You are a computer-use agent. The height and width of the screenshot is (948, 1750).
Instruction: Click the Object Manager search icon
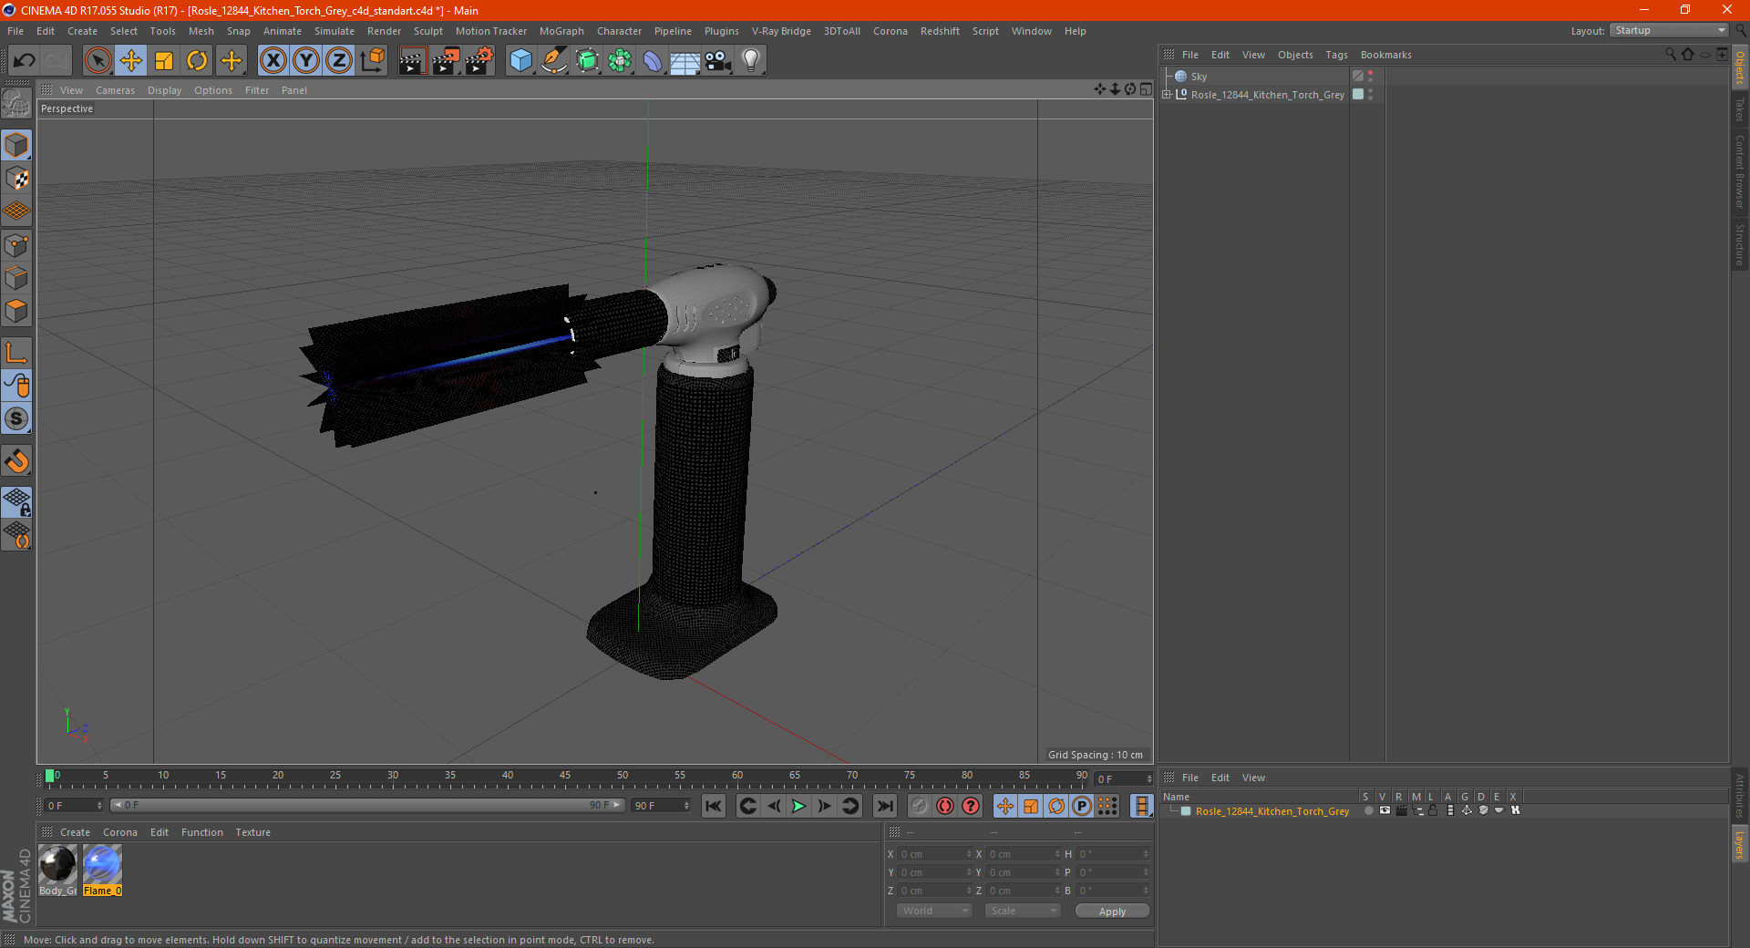click(1671, 55)
